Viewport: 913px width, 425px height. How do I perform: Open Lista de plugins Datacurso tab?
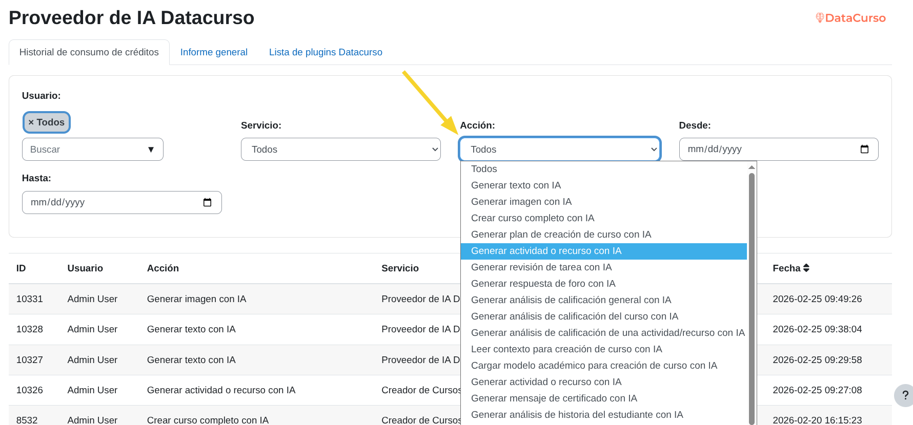(x=326, y=52)
